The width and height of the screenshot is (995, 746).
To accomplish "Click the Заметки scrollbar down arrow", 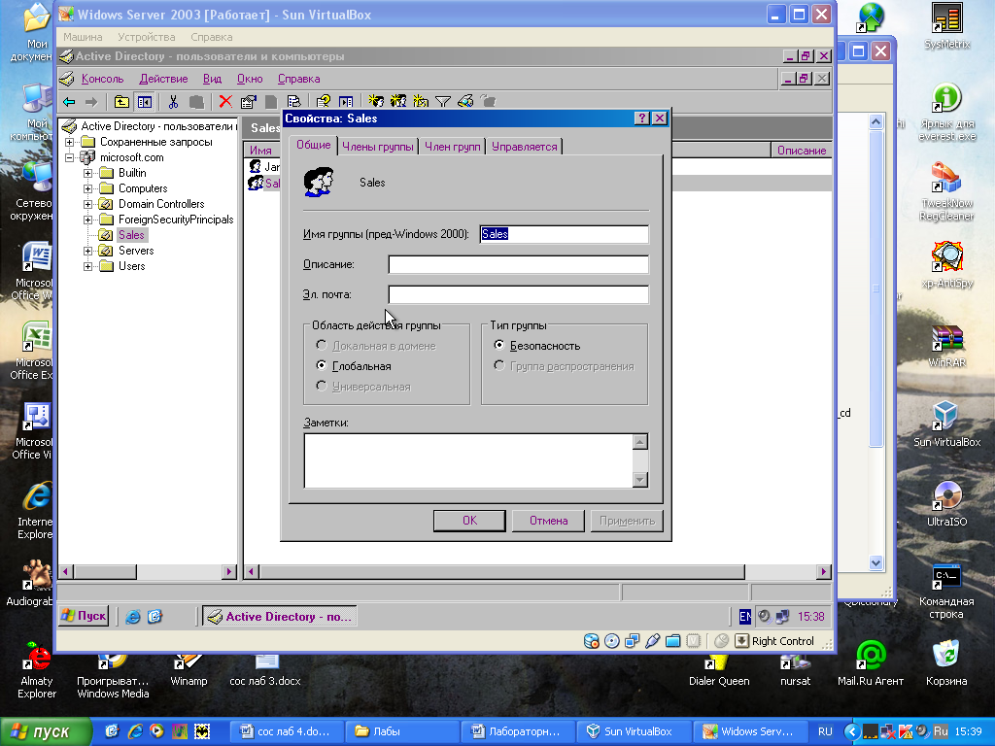I will click(640, 480).
